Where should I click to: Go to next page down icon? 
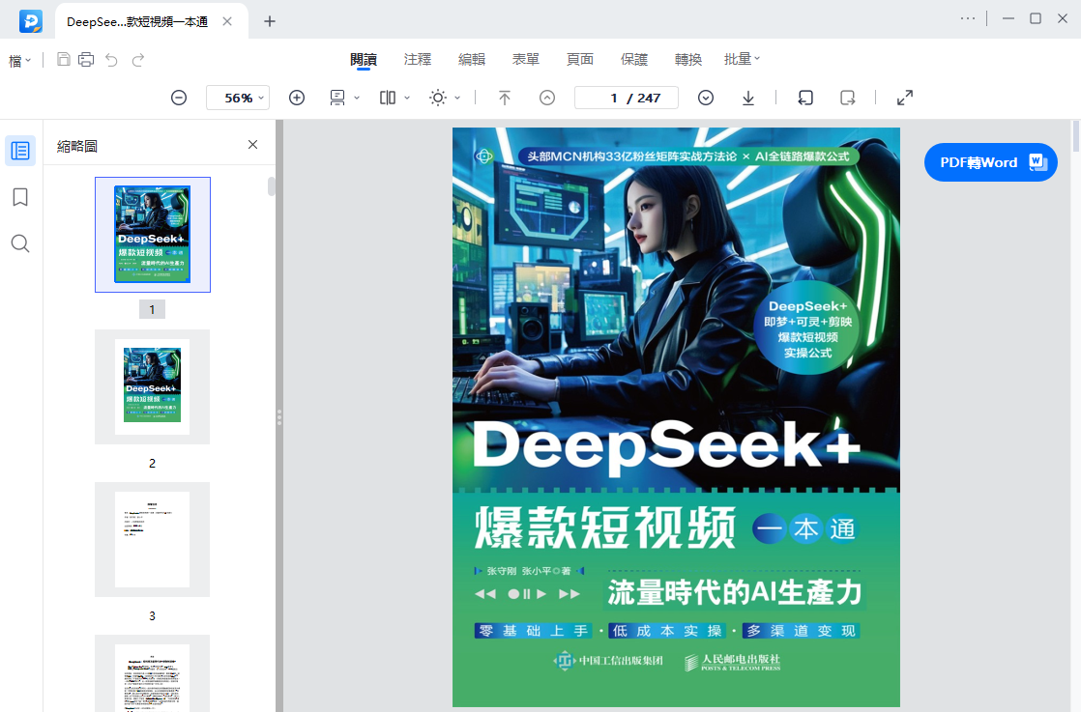coord(705,98)
